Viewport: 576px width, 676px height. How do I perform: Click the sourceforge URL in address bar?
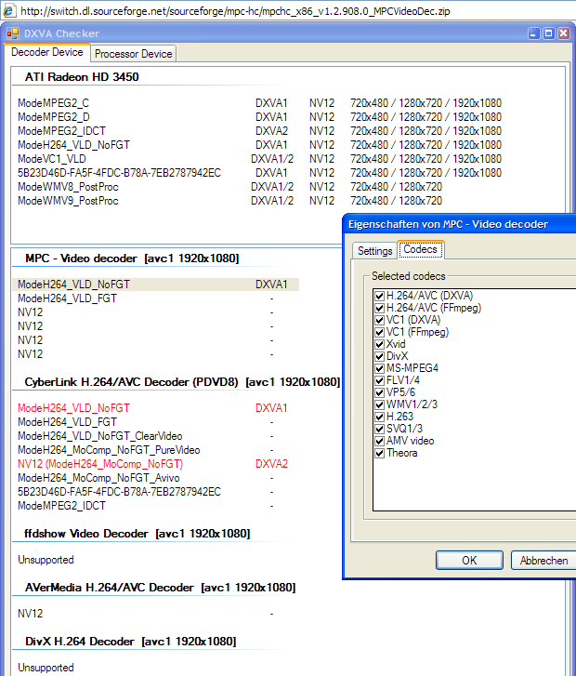235,11
